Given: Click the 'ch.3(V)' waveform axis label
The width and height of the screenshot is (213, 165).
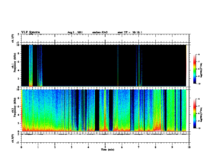Looking at the screenshot, I should point(13,139).
